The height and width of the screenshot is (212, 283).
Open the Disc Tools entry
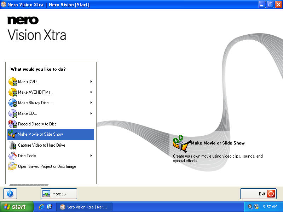coord(51,156)
